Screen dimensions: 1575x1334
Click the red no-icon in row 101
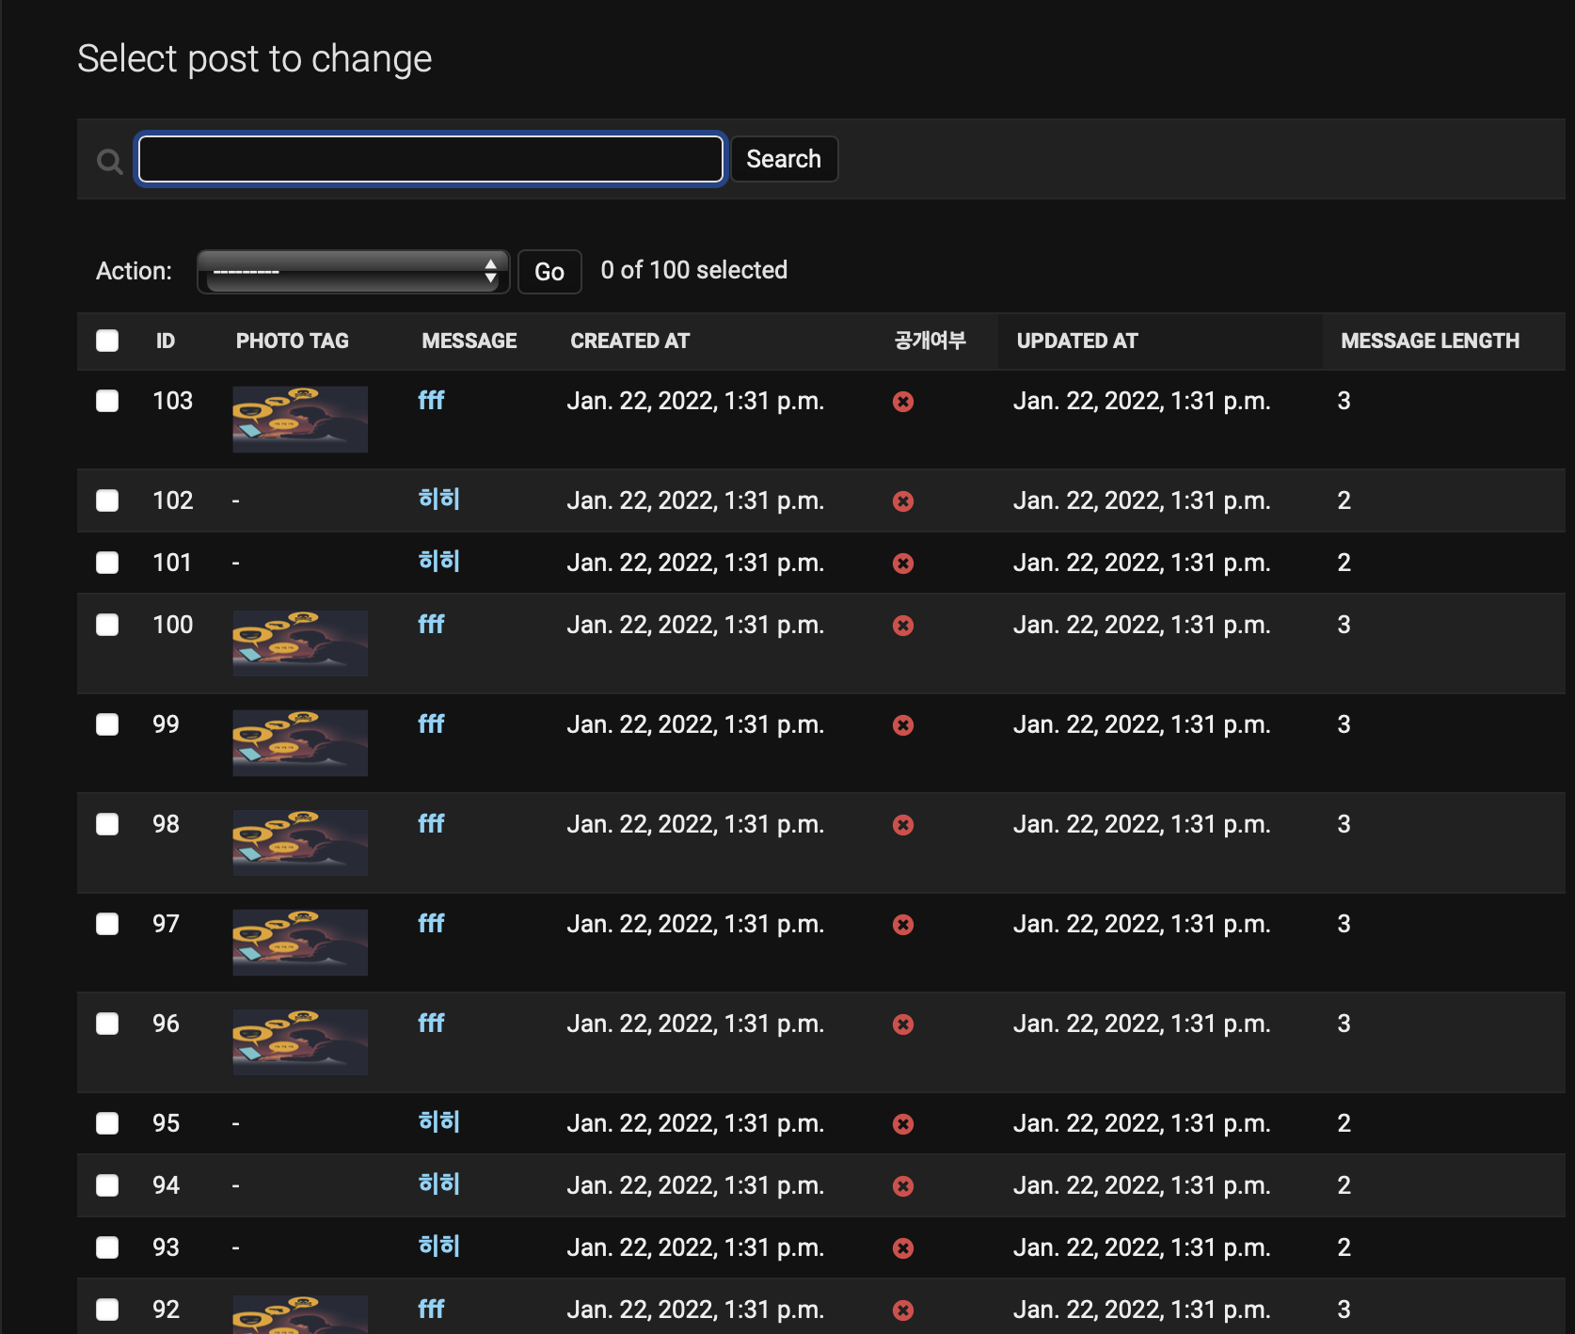click(x=903, y=564)
